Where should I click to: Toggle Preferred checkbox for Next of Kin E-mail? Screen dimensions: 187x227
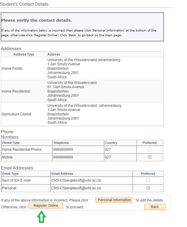pyautogui.click(x=148, y=180)
